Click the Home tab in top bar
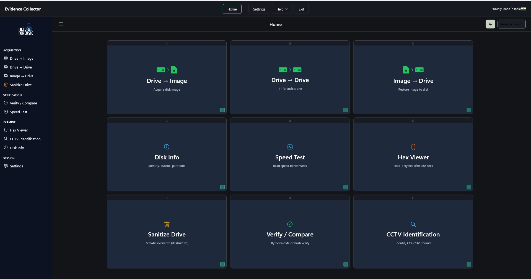Viewport: 531px width, 279px height. (x=232, y=9)
